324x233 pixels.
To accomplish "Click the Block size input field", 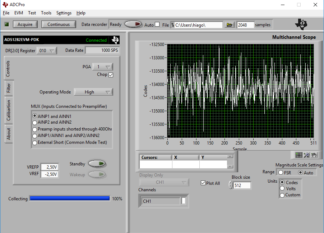I will (242, 186).
